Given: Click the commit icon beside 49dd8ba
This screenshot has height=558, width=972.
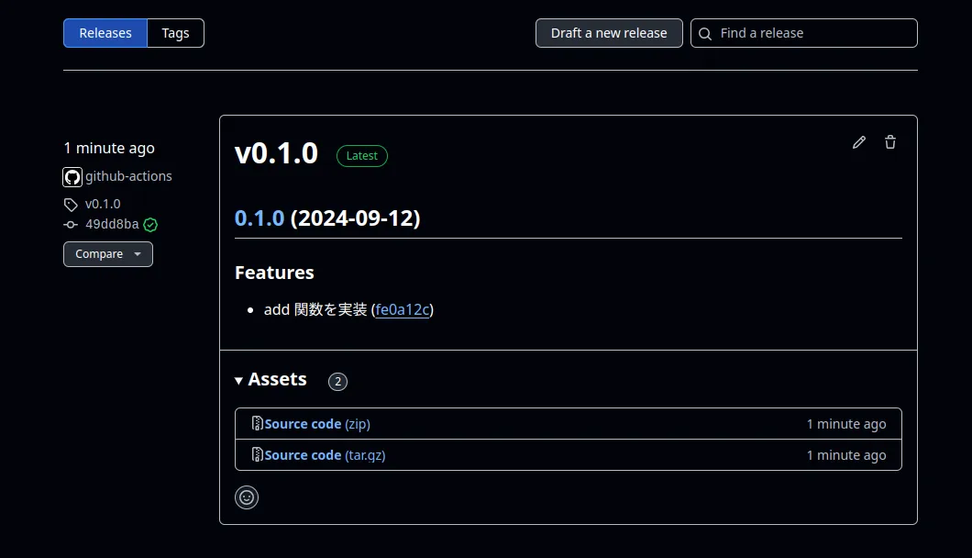Looking at the screenshot, I should (x=71, y=225).
